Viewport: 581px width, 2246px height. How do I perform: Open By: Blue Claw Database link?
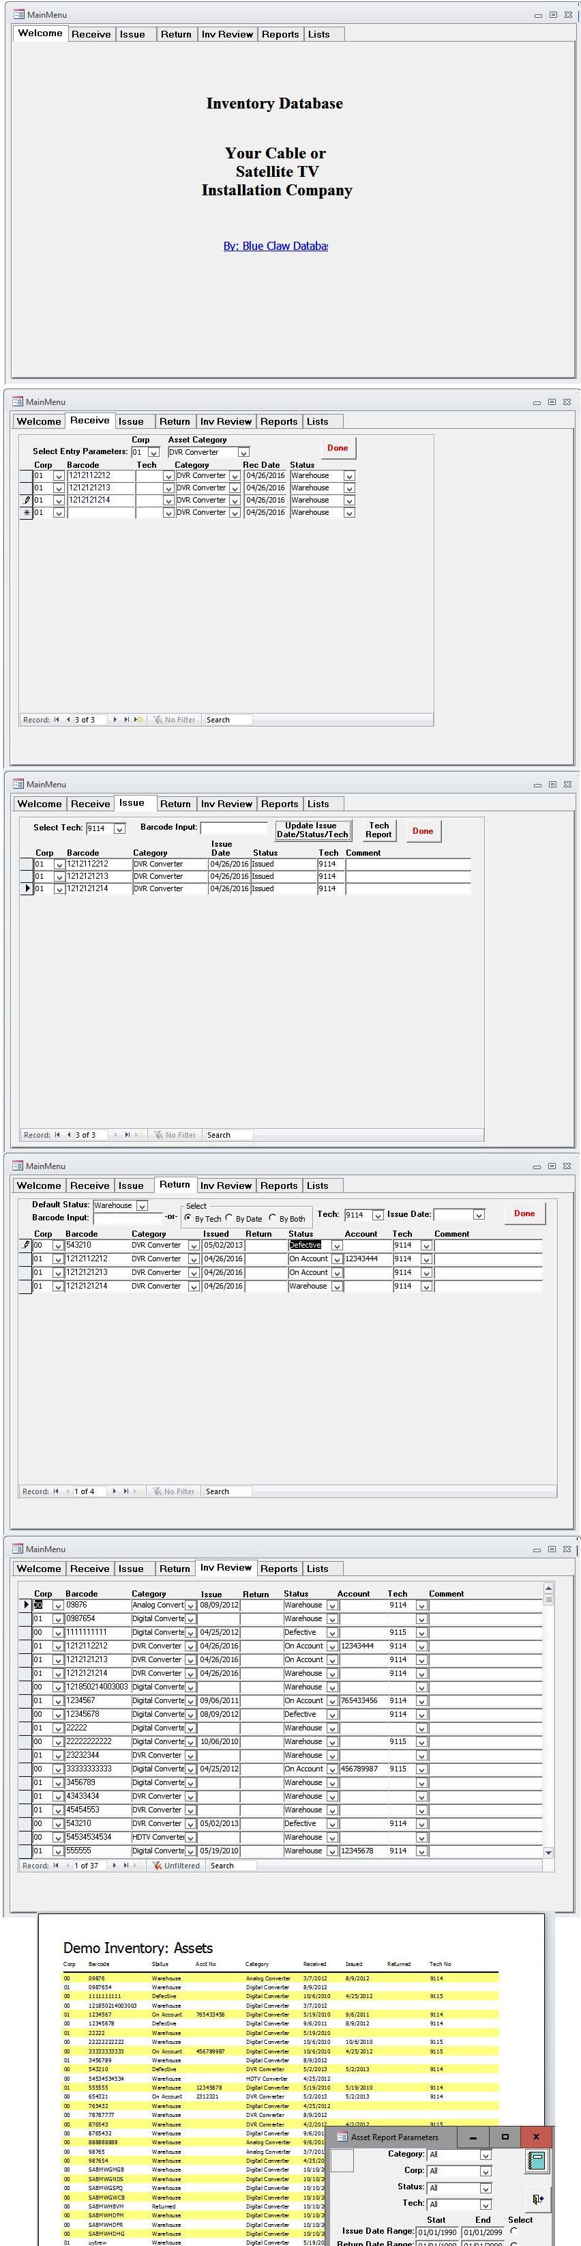(x=275, y=246)
